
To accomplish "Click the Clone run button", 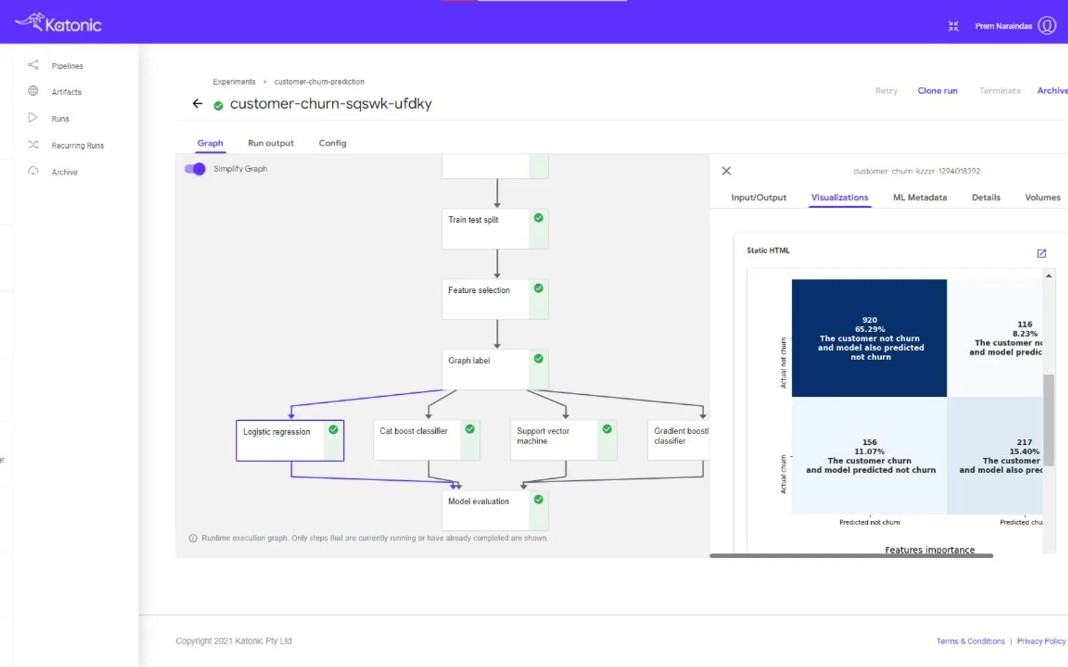I will (x=937, y=91).
